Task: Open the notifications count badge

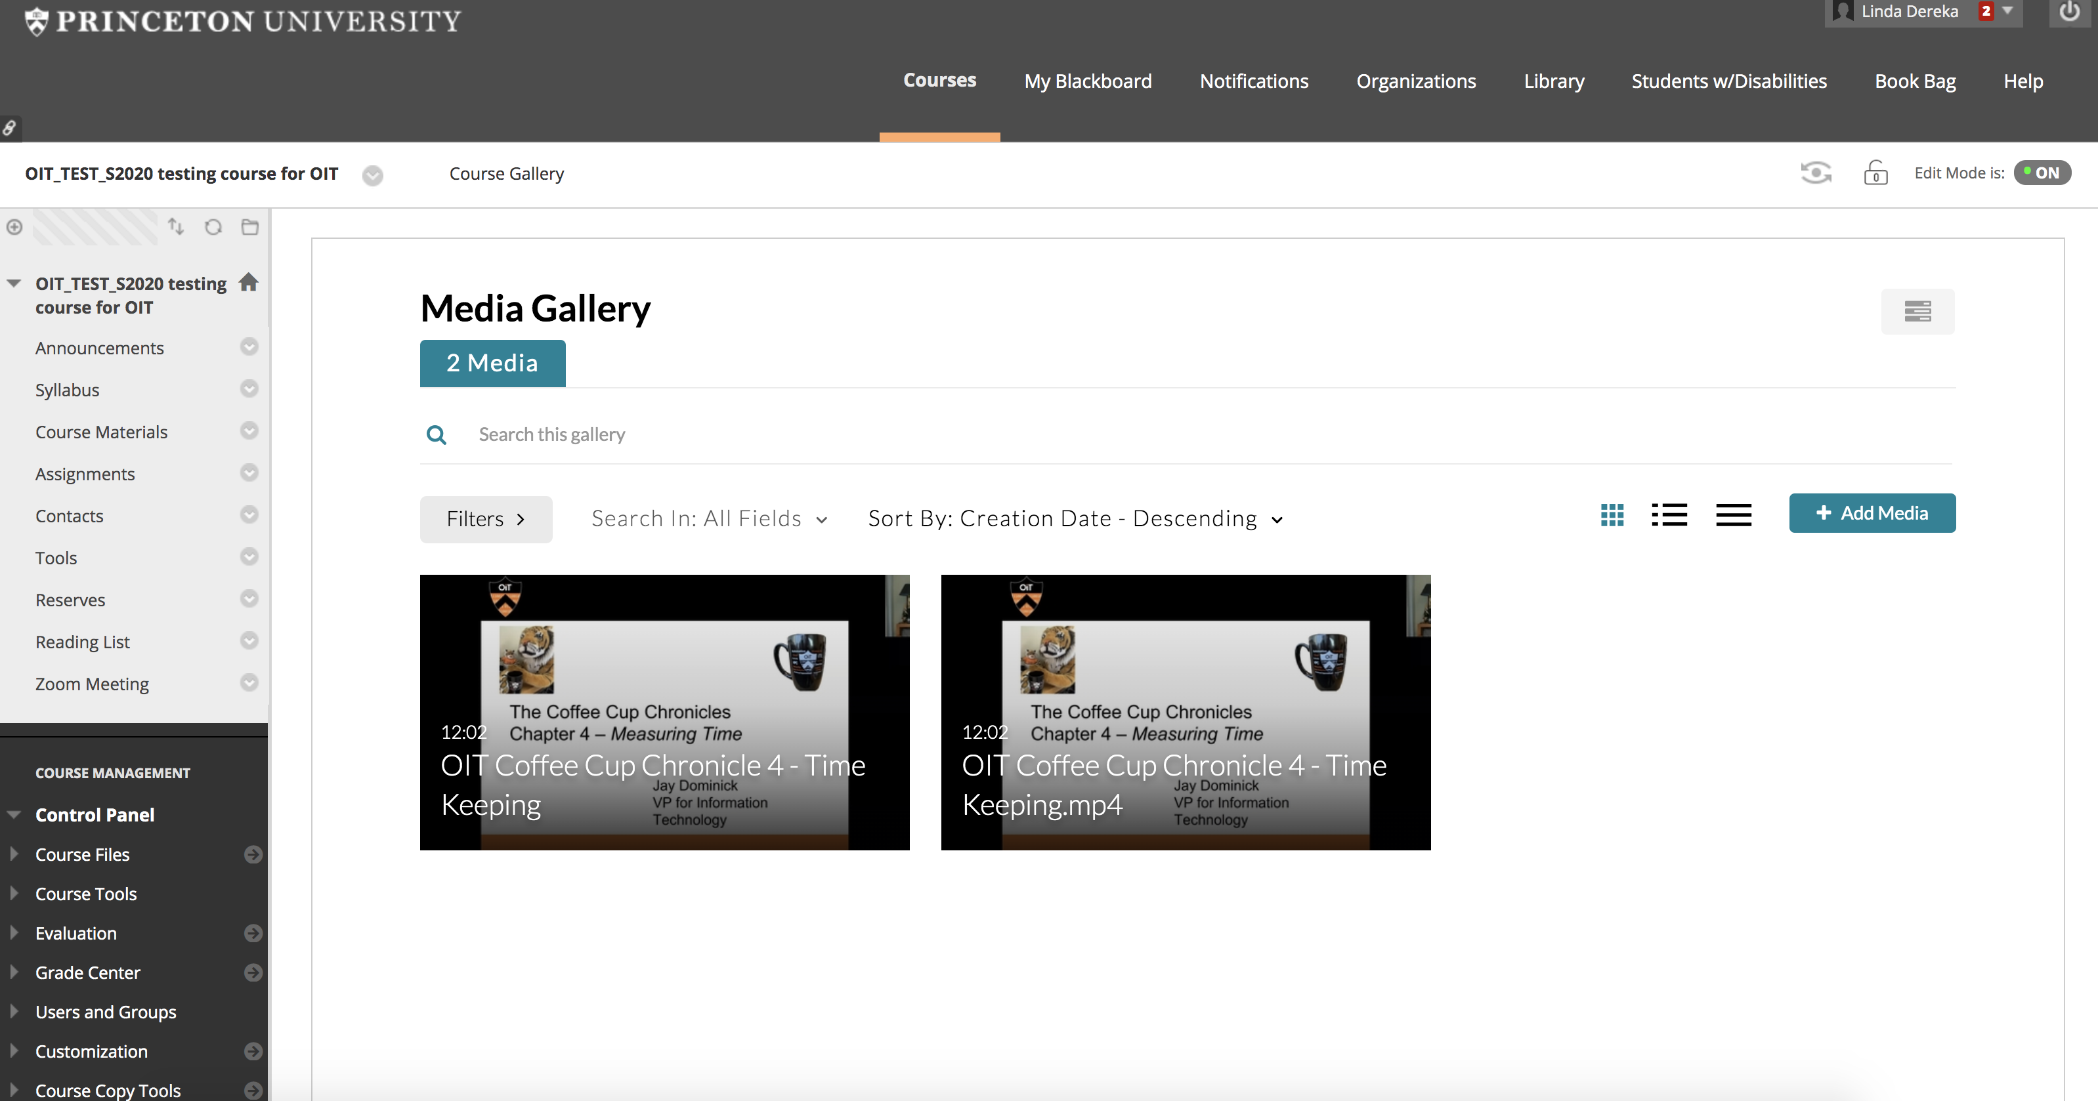Action: (x=1986, y=11)
